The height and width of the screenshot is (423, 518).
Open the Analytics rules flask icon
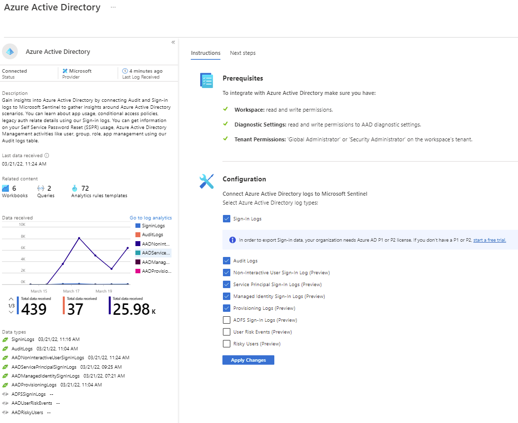pos(75,188)
